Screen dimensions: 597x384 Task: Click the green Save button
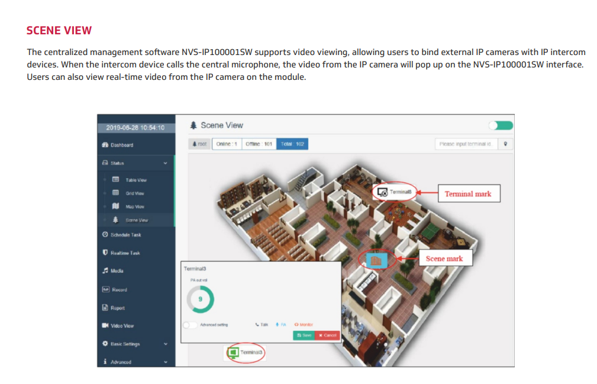(305, 335)
